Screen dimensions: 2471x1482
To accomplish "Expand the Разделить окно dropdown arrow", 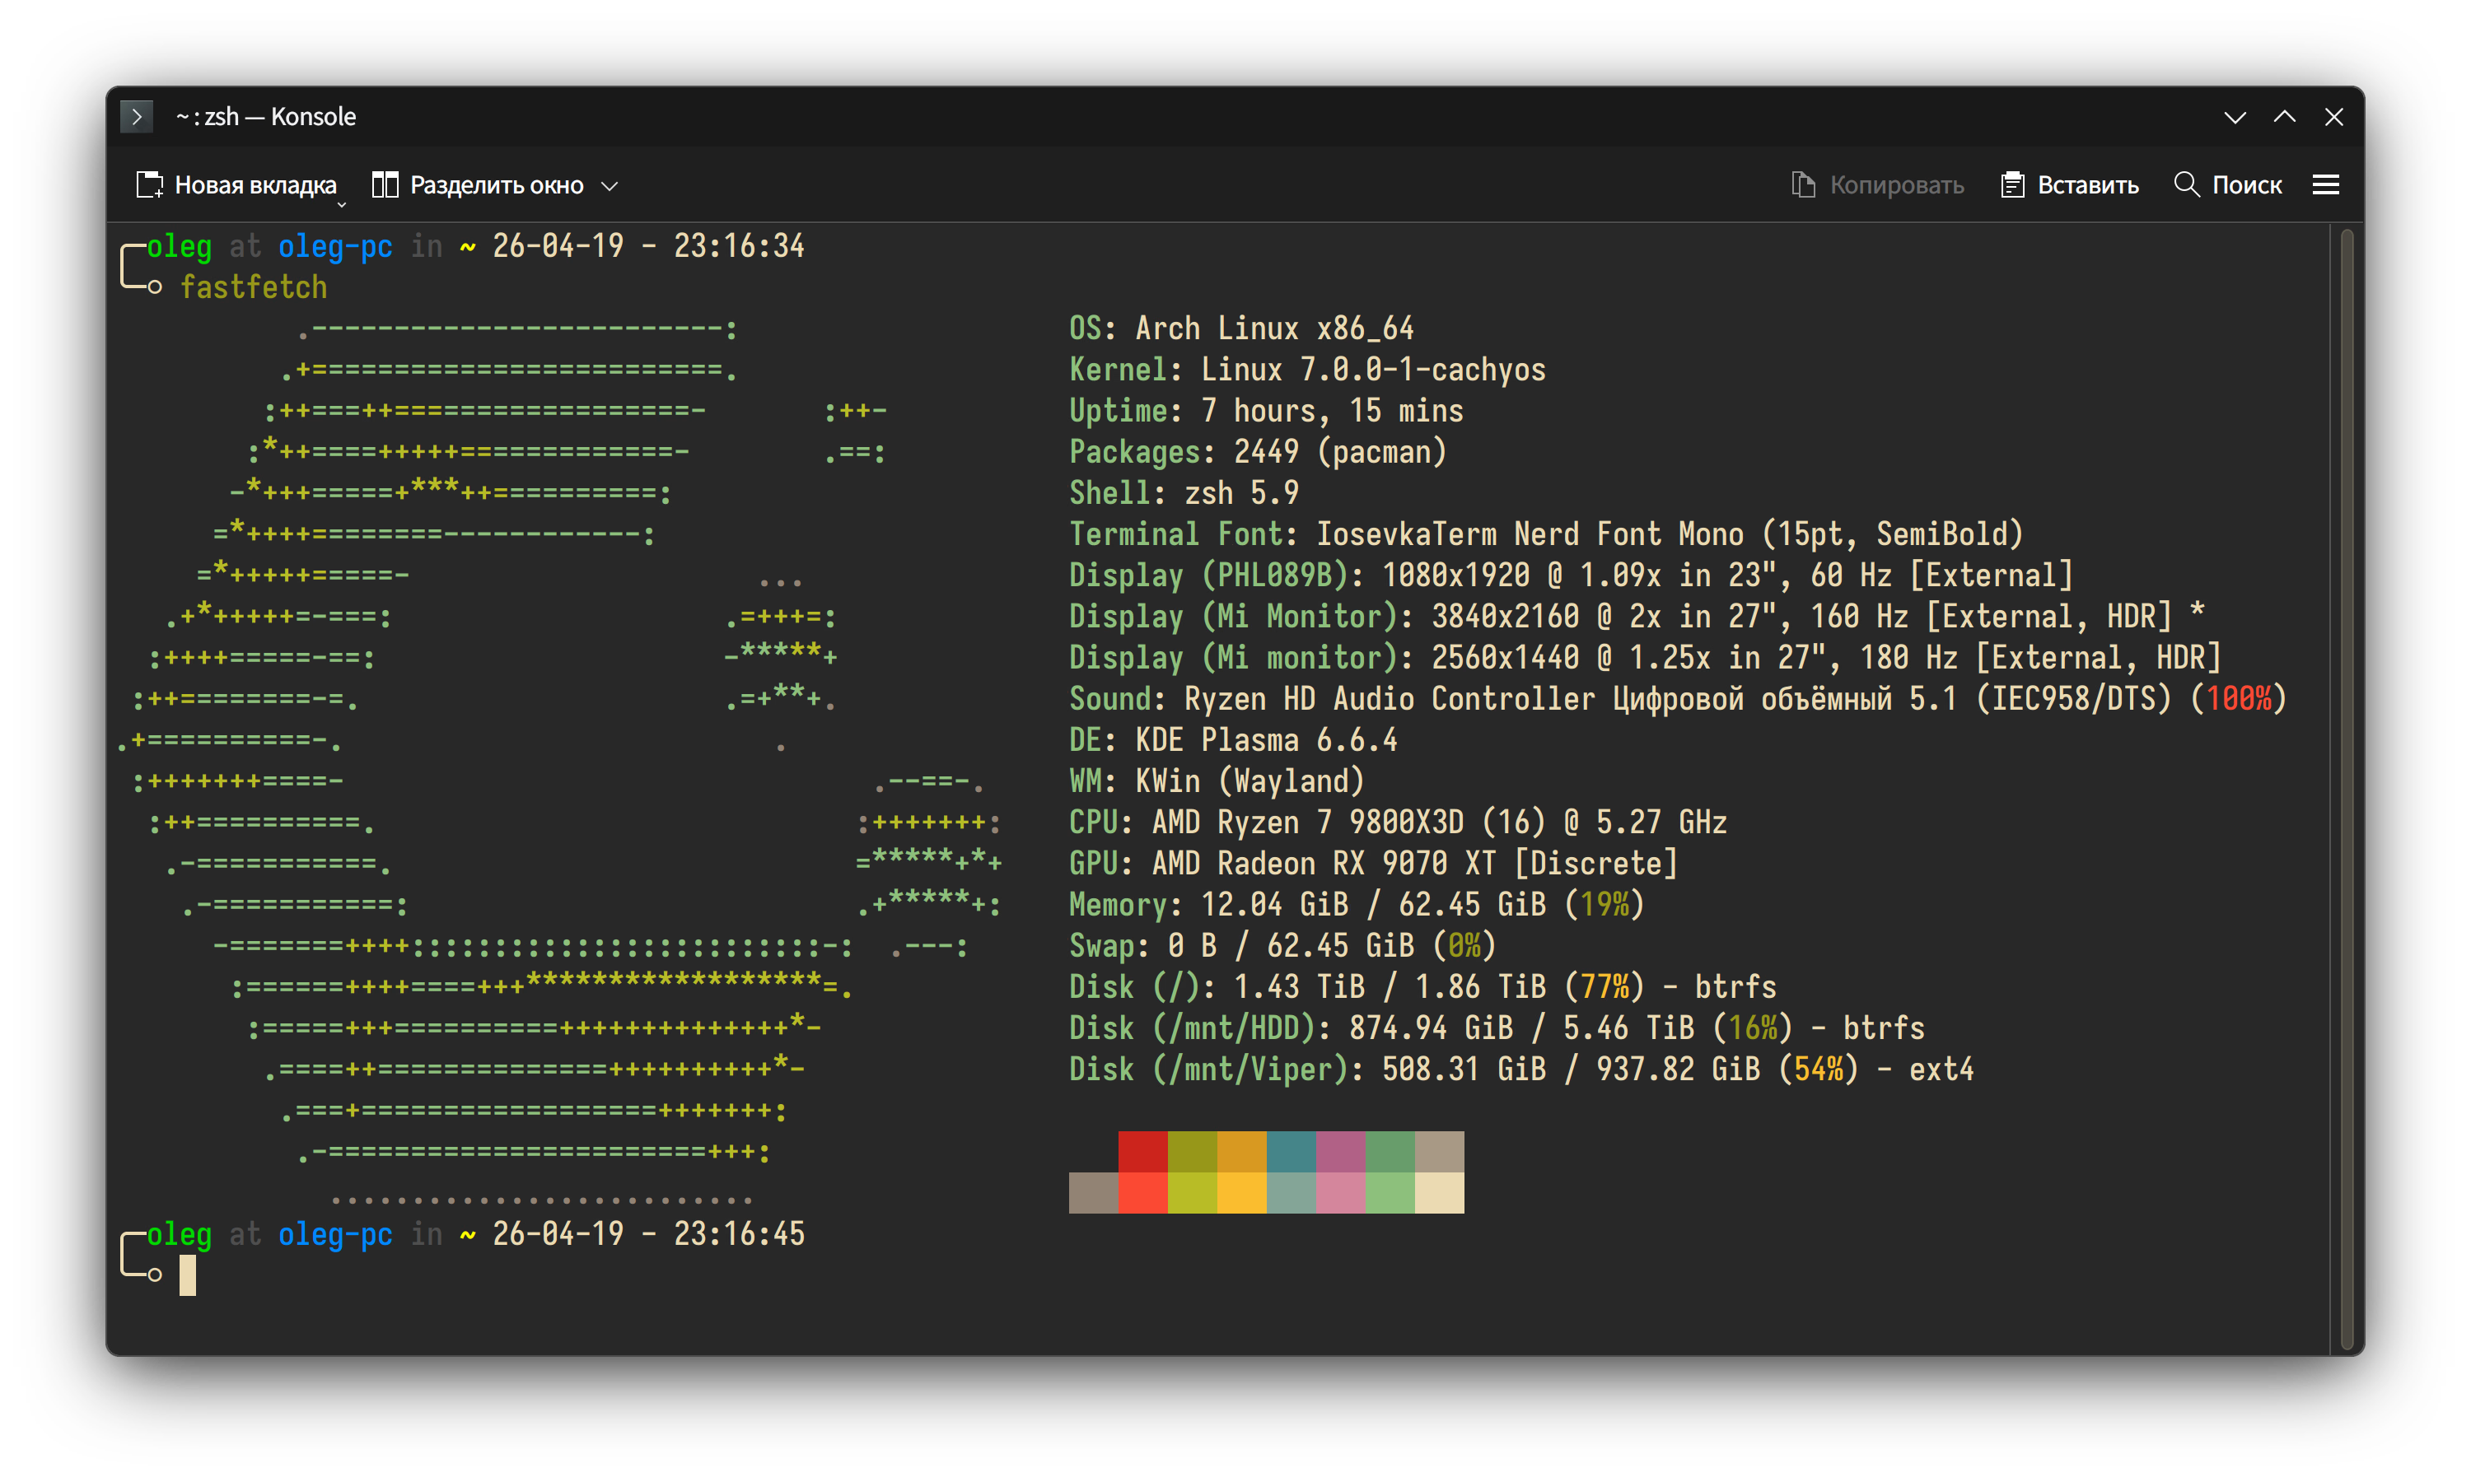I will click(x=610, y=186).
